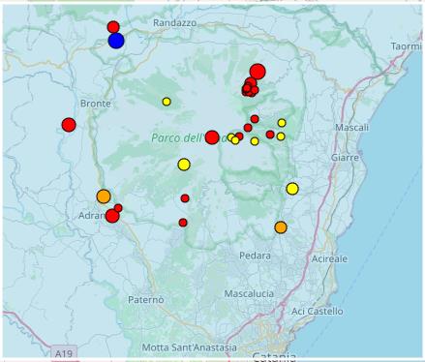Click the largest red marker on the northeast flank
This screenshot has height=362, width=425.
tap(258, 72)
